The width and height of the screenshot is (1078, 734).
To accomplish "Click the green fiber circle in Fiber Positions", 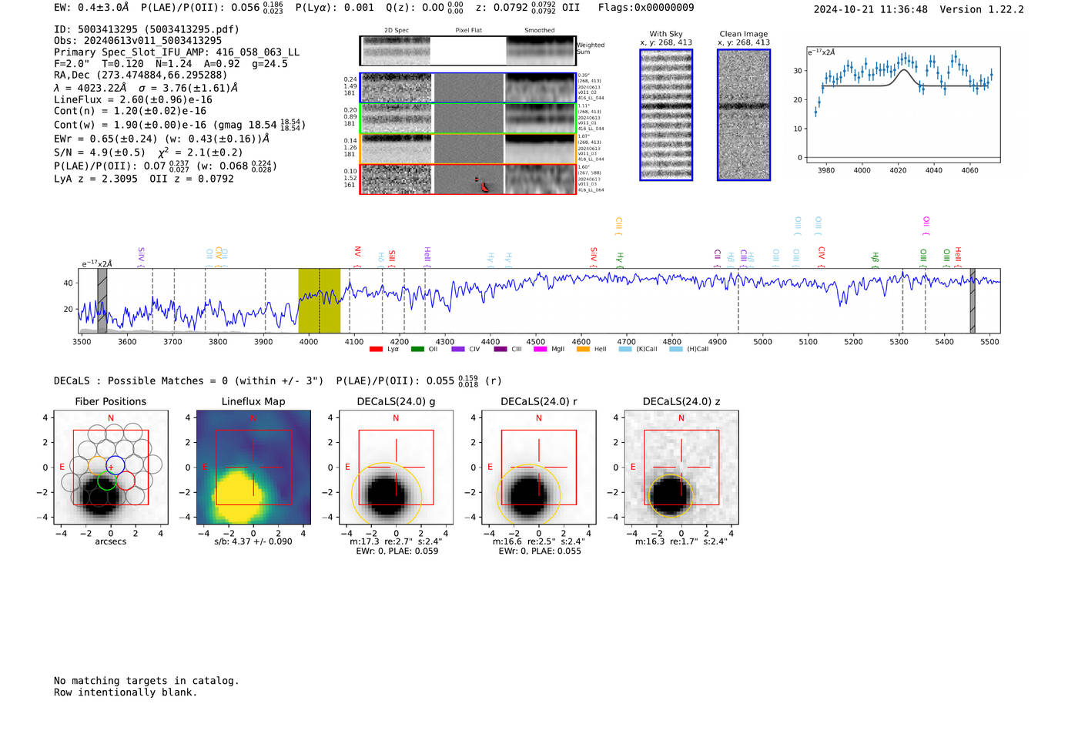I will pyautogui.click(x=106, y=481).
